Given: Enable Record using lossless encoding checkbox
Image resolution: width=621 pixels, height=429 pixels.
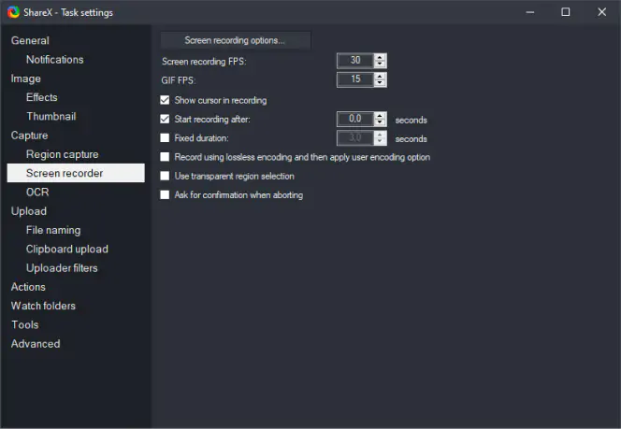Looking at the screenshot, I should (165, 157).
